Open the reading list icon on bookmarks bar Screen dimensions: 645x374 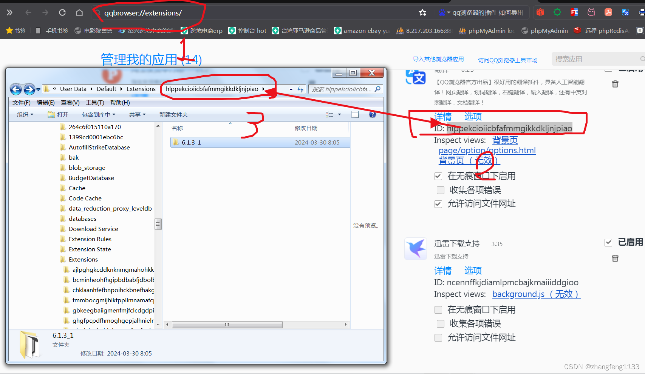coord(640,31)
